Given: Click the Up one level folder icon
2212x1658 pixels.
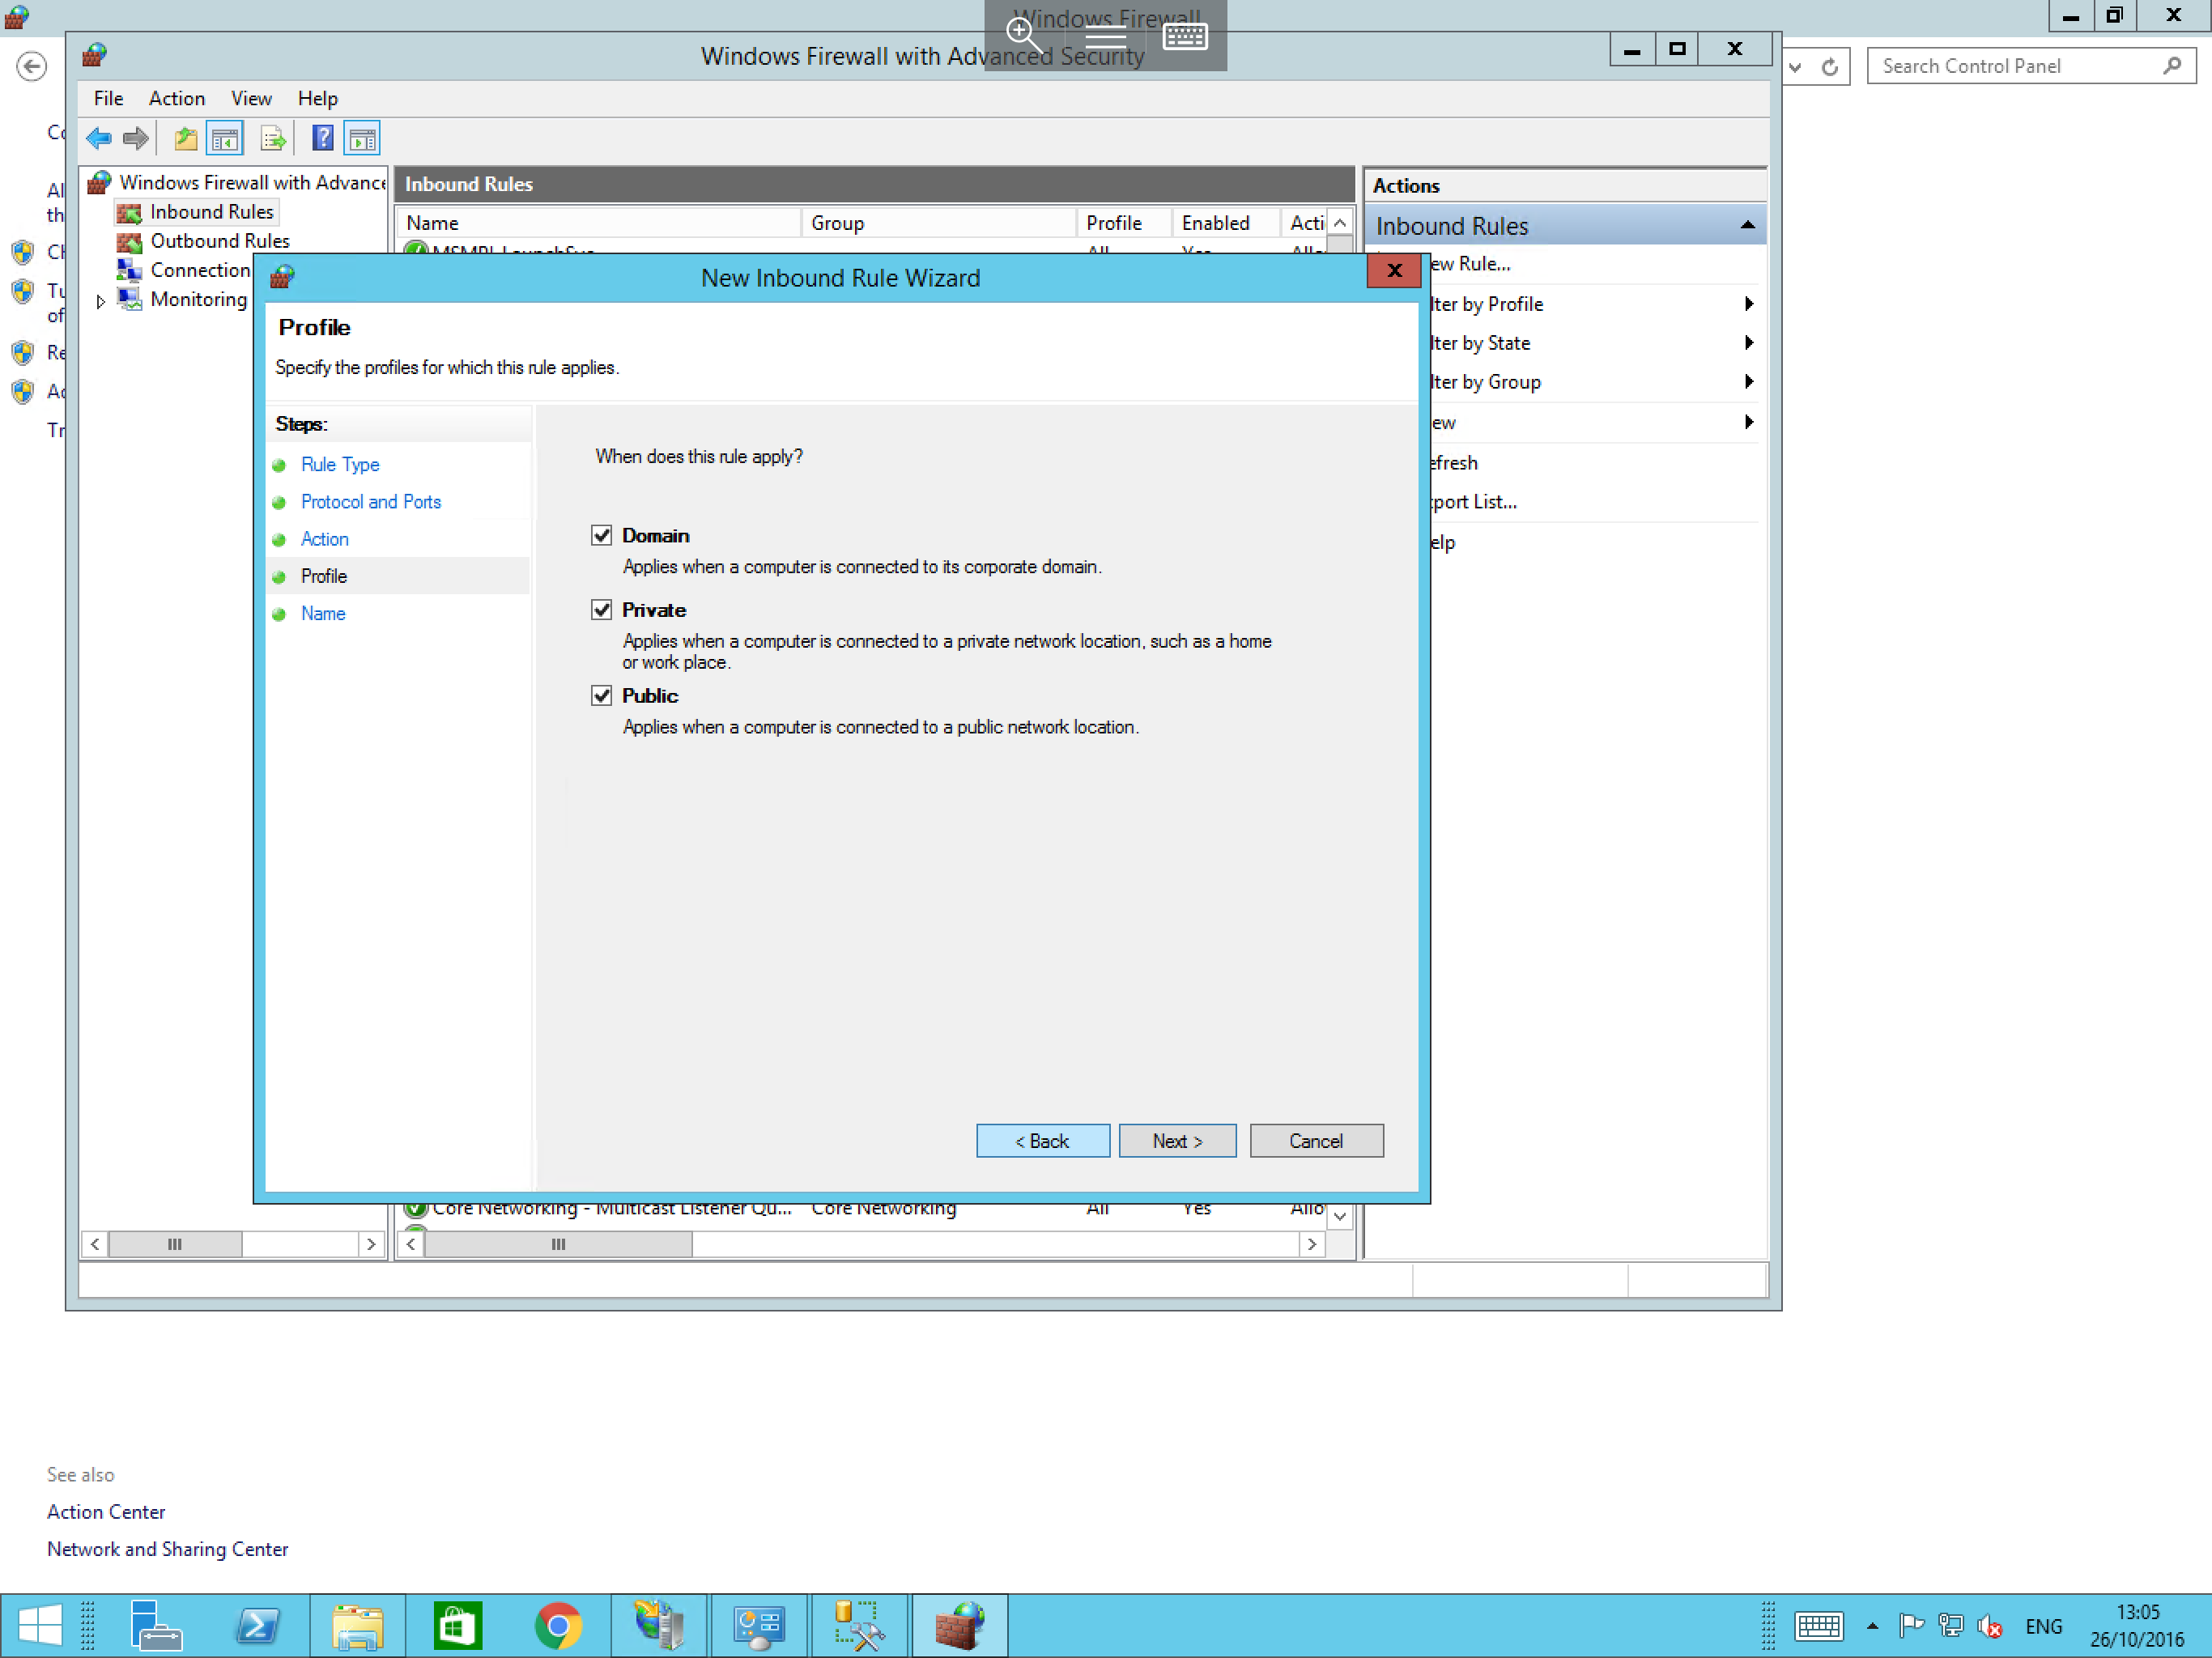Looking at the screenshot, I should click(185, 138).
